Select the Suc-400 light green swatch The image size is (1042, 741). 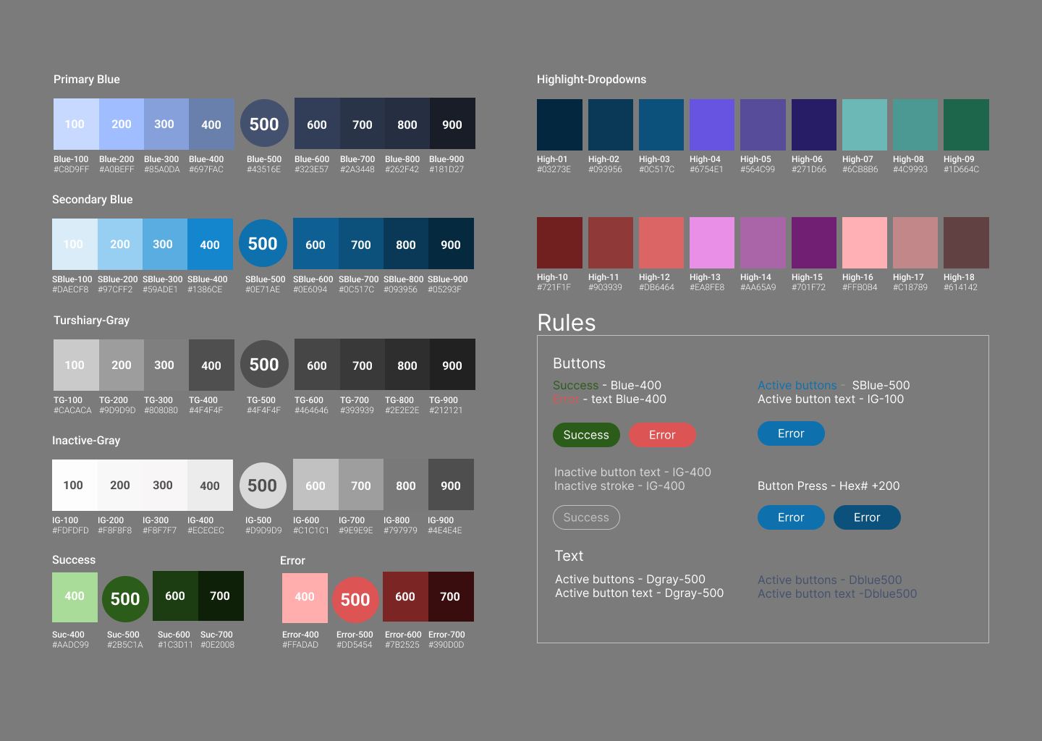tap(75, 597)
